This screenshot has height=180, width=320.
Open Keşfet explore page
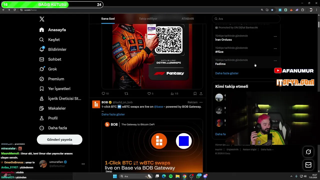(49, 39)
